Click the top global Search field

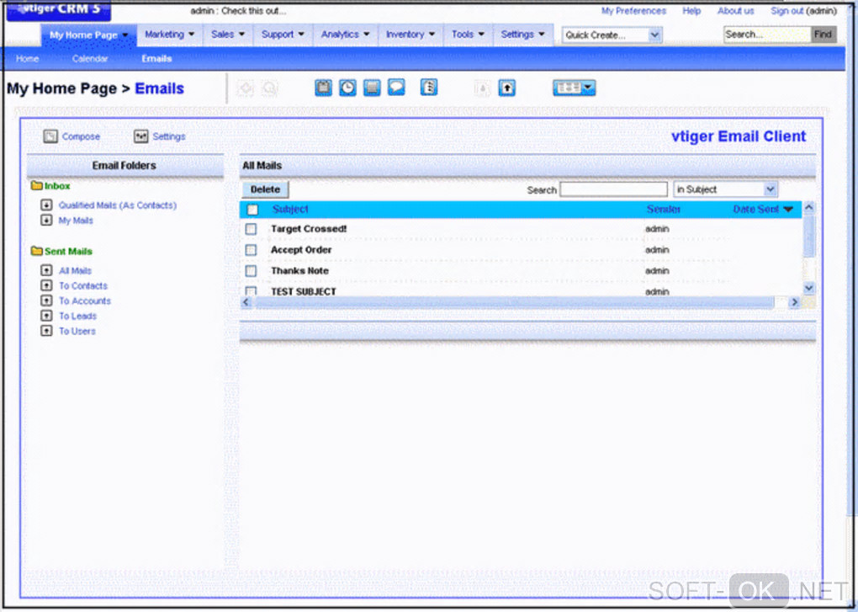tap(766, 35)
